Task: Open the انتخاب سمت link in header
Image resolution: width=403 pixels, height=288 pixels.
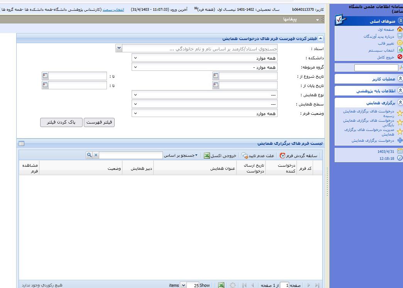Action: (113, 9)
